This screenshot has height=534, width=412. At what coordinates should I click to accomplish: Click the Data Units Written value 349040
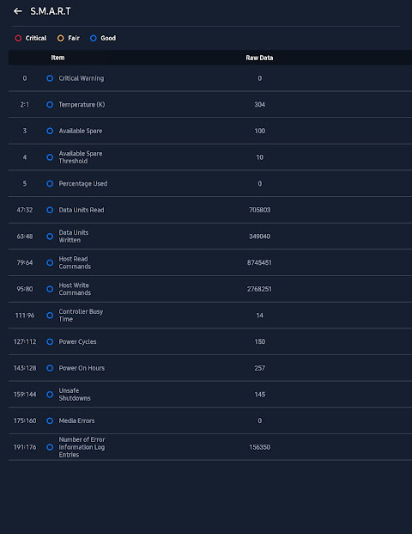(260, 236)
